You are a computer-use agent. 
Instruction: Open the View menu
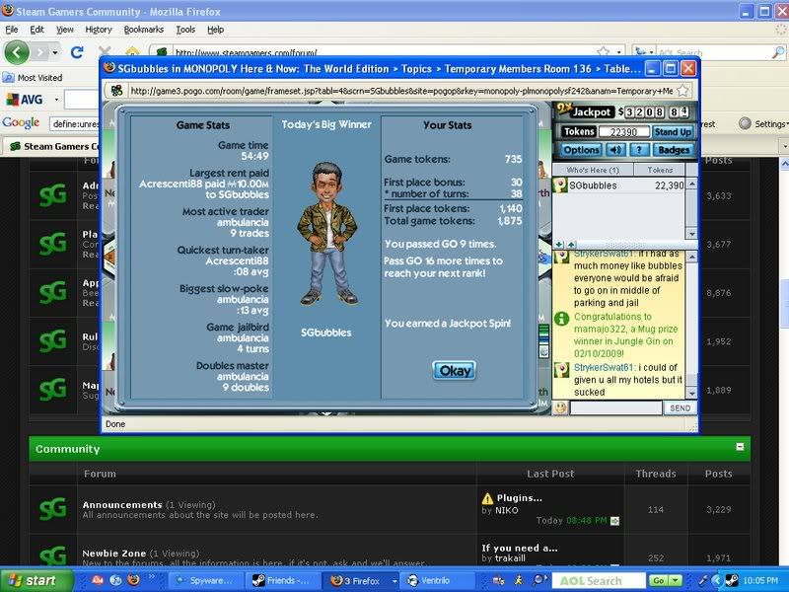point(64,30)
